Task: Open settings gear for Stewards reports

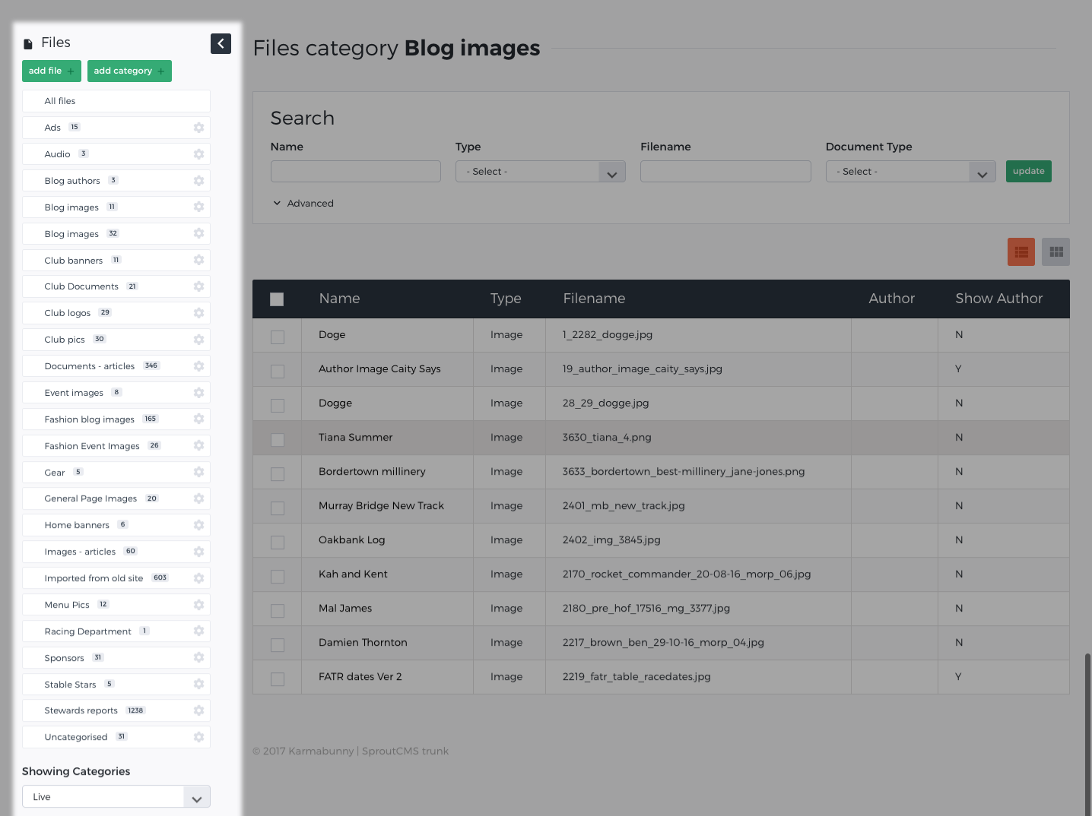Action: pos(198,710)
